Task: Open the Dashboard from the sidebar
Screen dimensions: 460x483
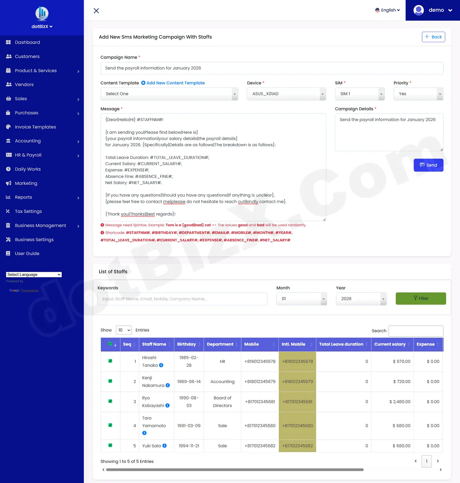Action: (x=27, y=42)
